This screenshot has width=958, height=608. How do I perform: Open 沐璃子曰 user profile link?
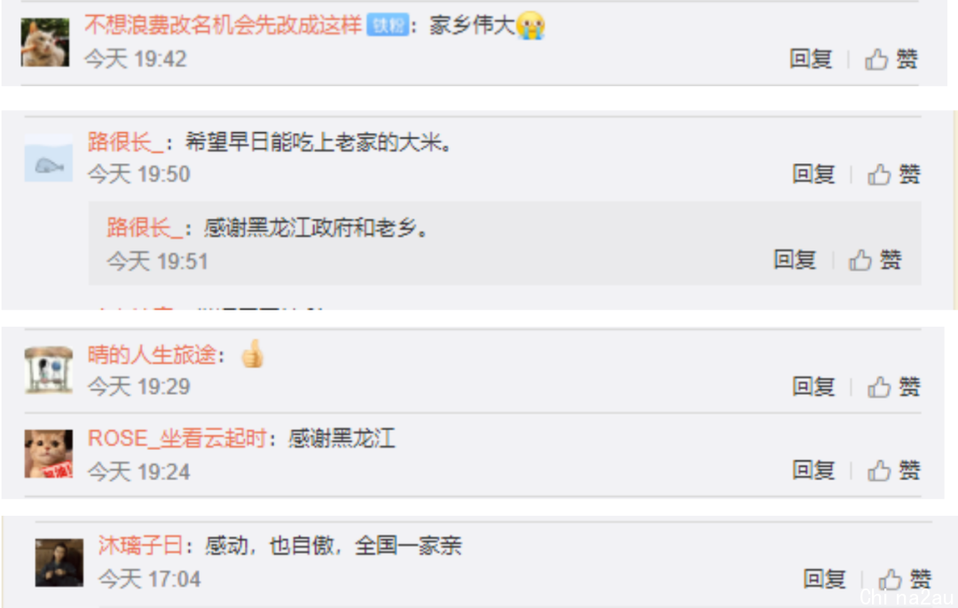point(140,545)
